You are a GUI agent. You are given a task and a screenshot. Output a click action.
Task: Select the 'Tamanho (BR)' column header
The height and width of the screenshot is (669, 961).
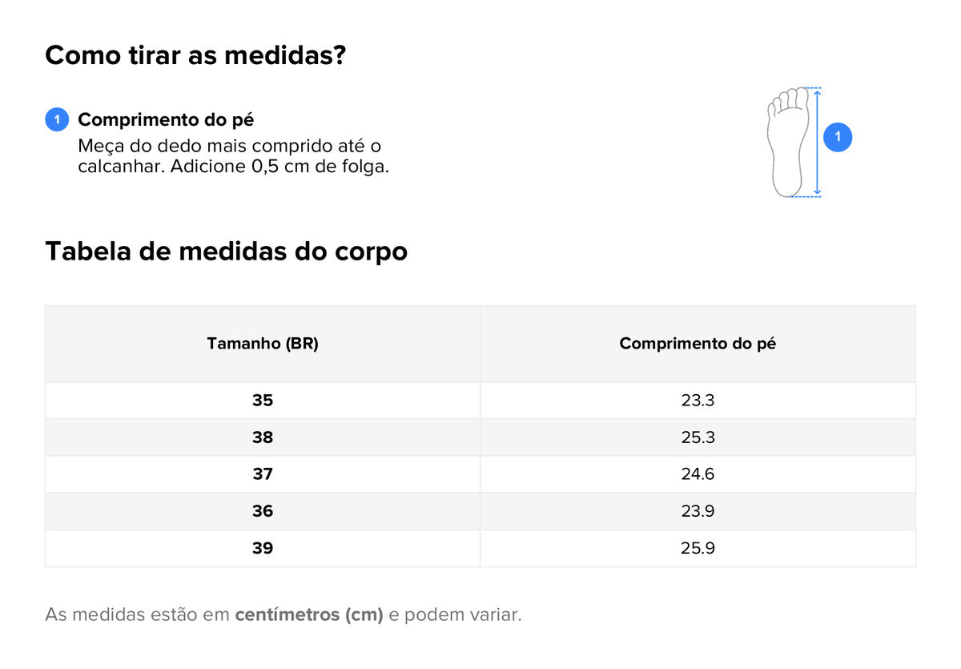click(x=263, y=344)
